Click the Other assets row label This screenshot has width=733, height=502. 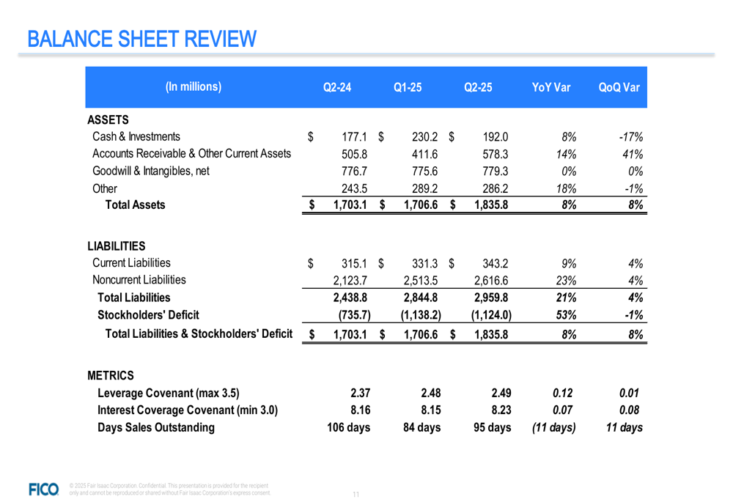click(105, 188)
